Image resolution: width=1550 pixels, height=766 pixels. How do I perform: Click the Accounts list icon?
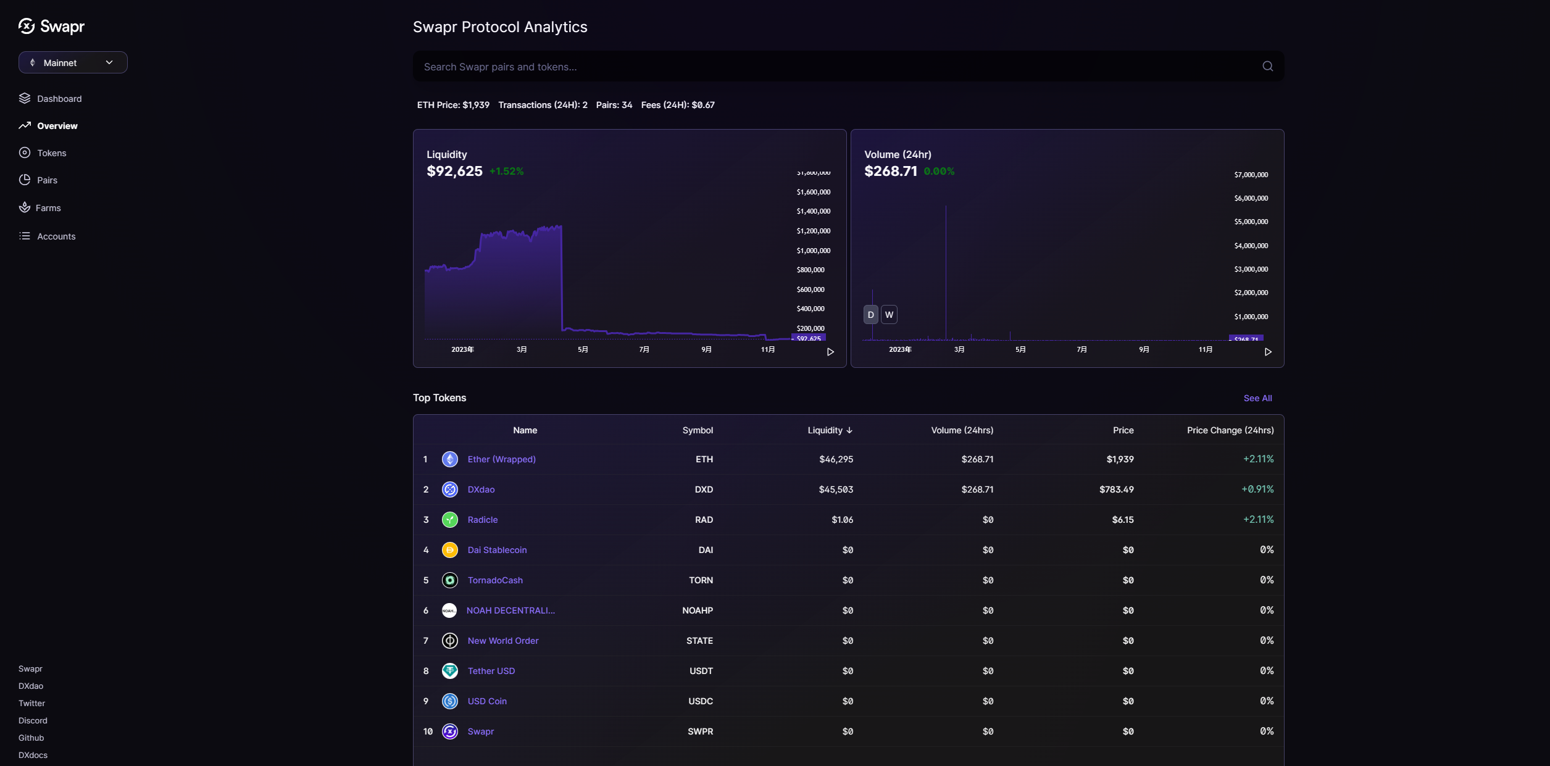[25, 236]
